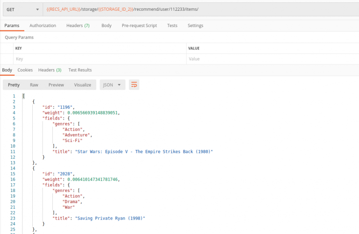Click the Value input field
Image resolution: width=359 pixels, height=234 pixels.
[x=273, y=59]
